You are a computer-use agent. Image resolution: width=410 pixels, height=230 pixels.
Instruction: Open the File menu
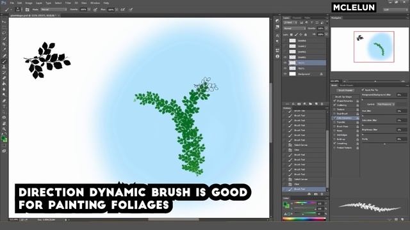coord(12,3)
